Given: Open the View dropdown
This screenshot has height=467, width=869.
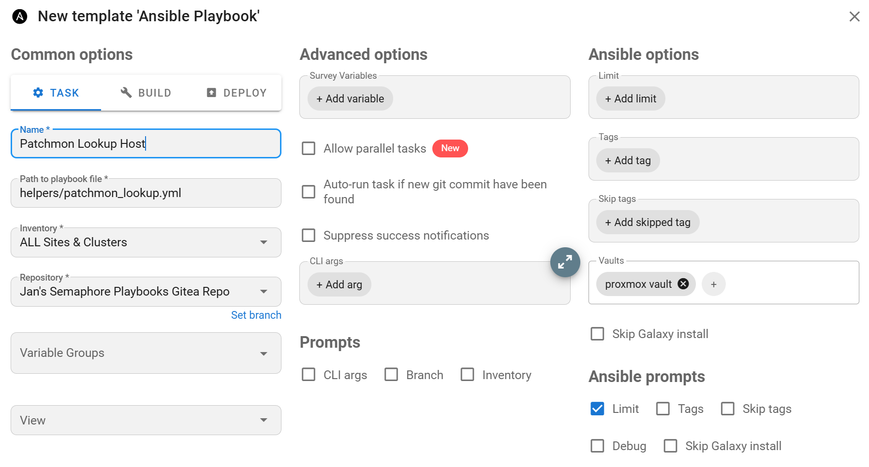Looking at the screenshot, I should click(x=146, y=420).
